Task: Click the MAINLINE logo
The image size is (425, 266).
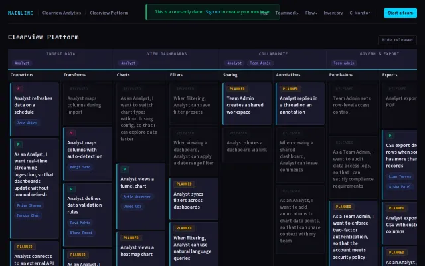Action: click(x=21, y=13)
